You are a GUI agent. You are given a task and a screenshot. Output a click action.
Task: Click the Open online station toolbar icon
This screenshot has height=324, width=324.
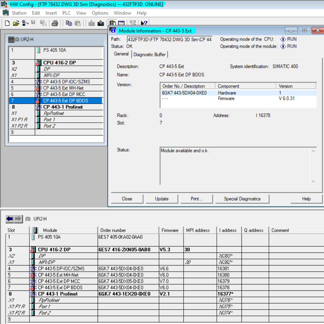[x=25, y=23]
